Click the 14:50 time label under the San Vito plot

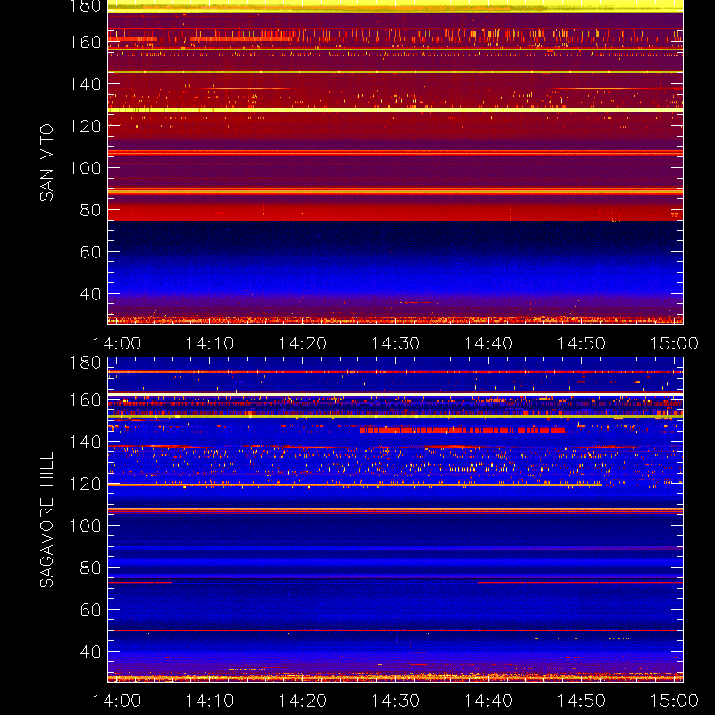point(582,343)
